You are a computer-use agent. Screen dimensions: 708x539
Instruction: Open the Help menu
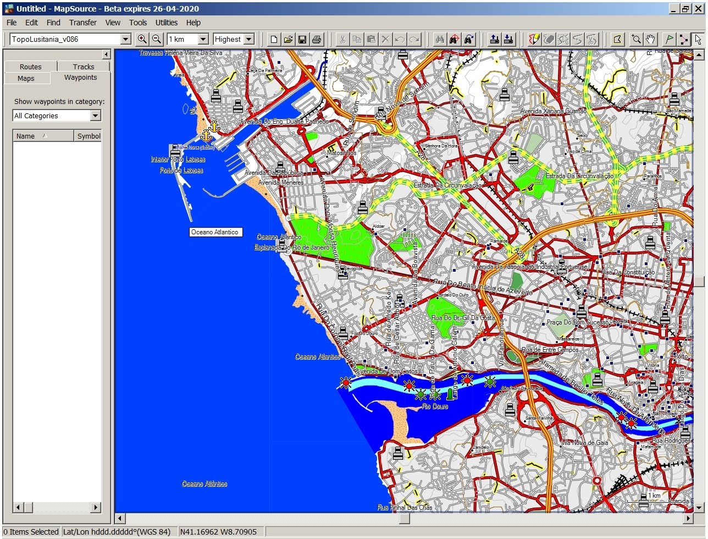pyautogui.click(x=193, y=23)
